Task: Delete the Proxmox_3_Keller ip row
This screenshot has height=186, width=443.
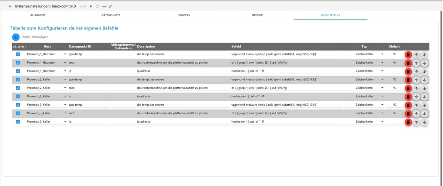Action: [x=408, y=122]
